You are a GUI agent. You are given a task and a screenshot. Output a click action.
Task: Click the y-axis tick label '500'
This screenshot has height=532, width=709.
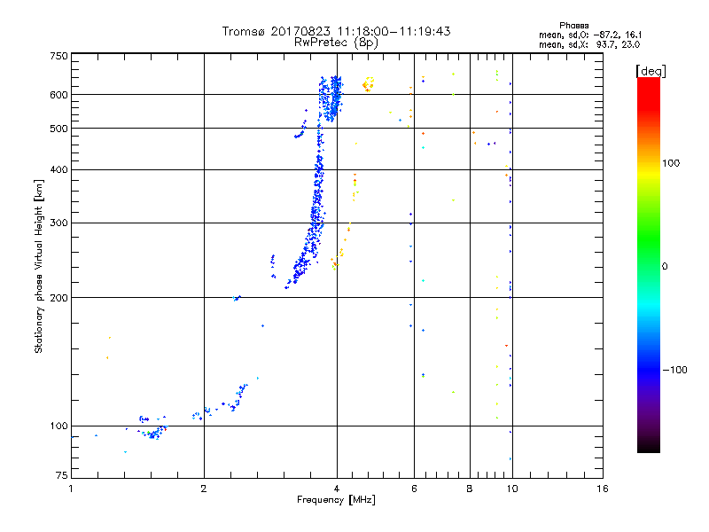click(x=58, y=129)
